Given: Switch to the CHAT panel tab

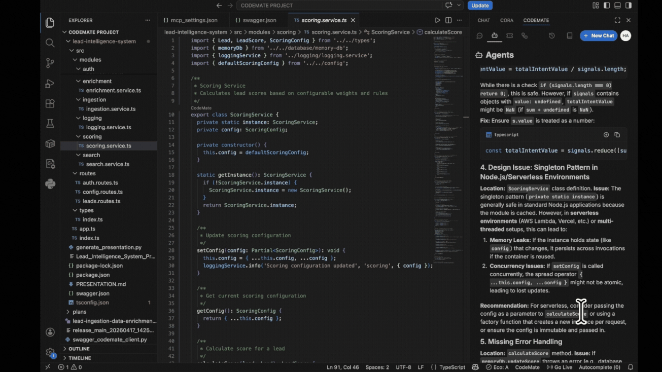Looking at the screenshot, I should 484,20.
